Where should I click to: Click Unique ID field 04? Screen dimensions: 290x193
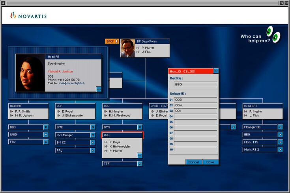tap(195, 117)
